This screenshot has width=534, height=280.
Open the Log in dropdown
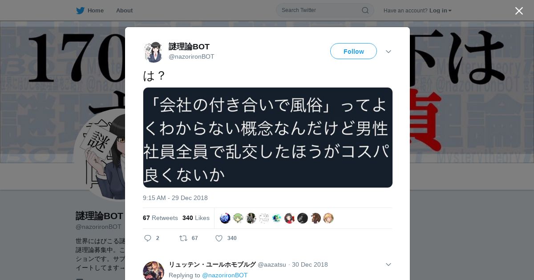click(441, 10)
